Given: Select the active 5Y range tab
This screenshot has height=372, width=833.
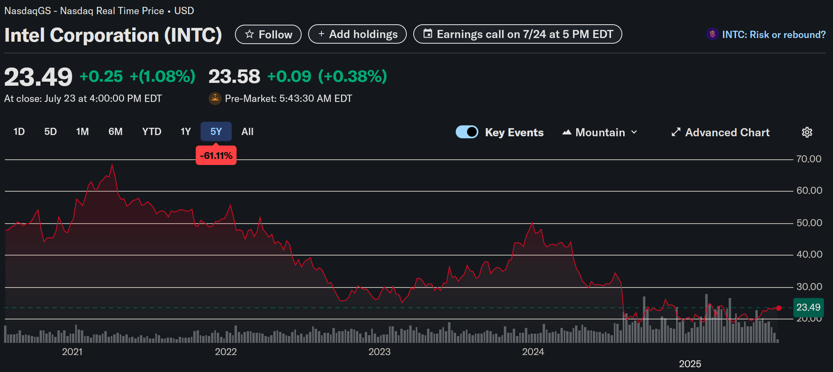Looking at the screenshot, I should [x=216, y=131].
